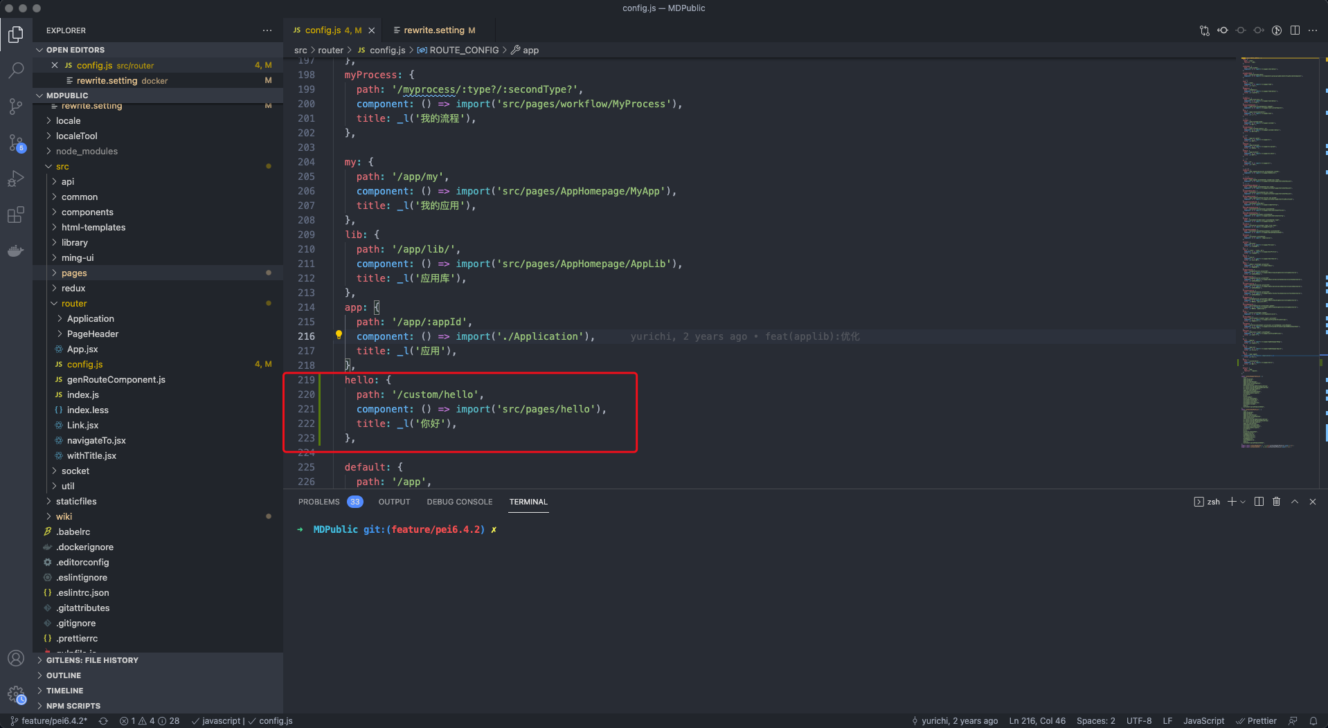Open .eslintrc.json file
Viewport: 1328px width, 728px height.
(x=82, y=592)
